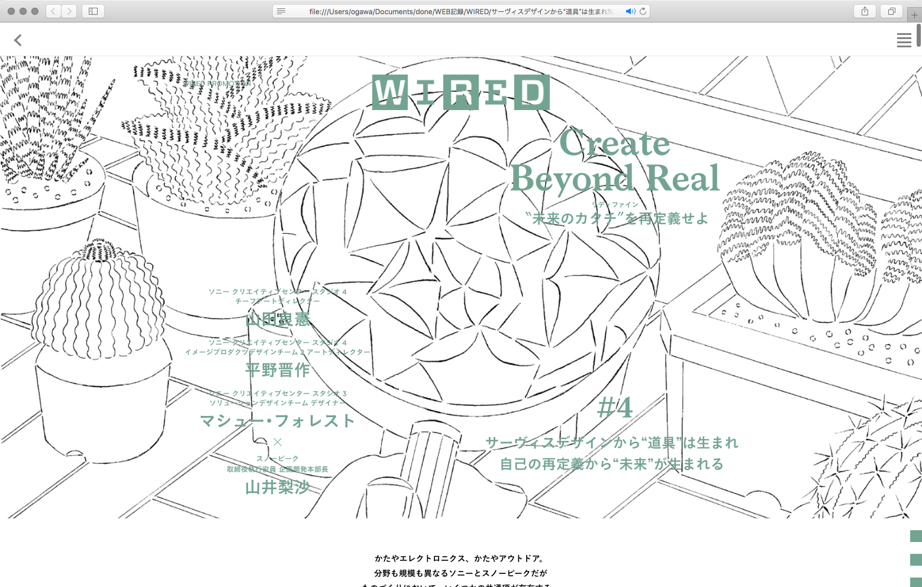Click the name 山井梨沙
Image resolution: width=922 pixels, height=587 pixels.
(x=278, y=487)
